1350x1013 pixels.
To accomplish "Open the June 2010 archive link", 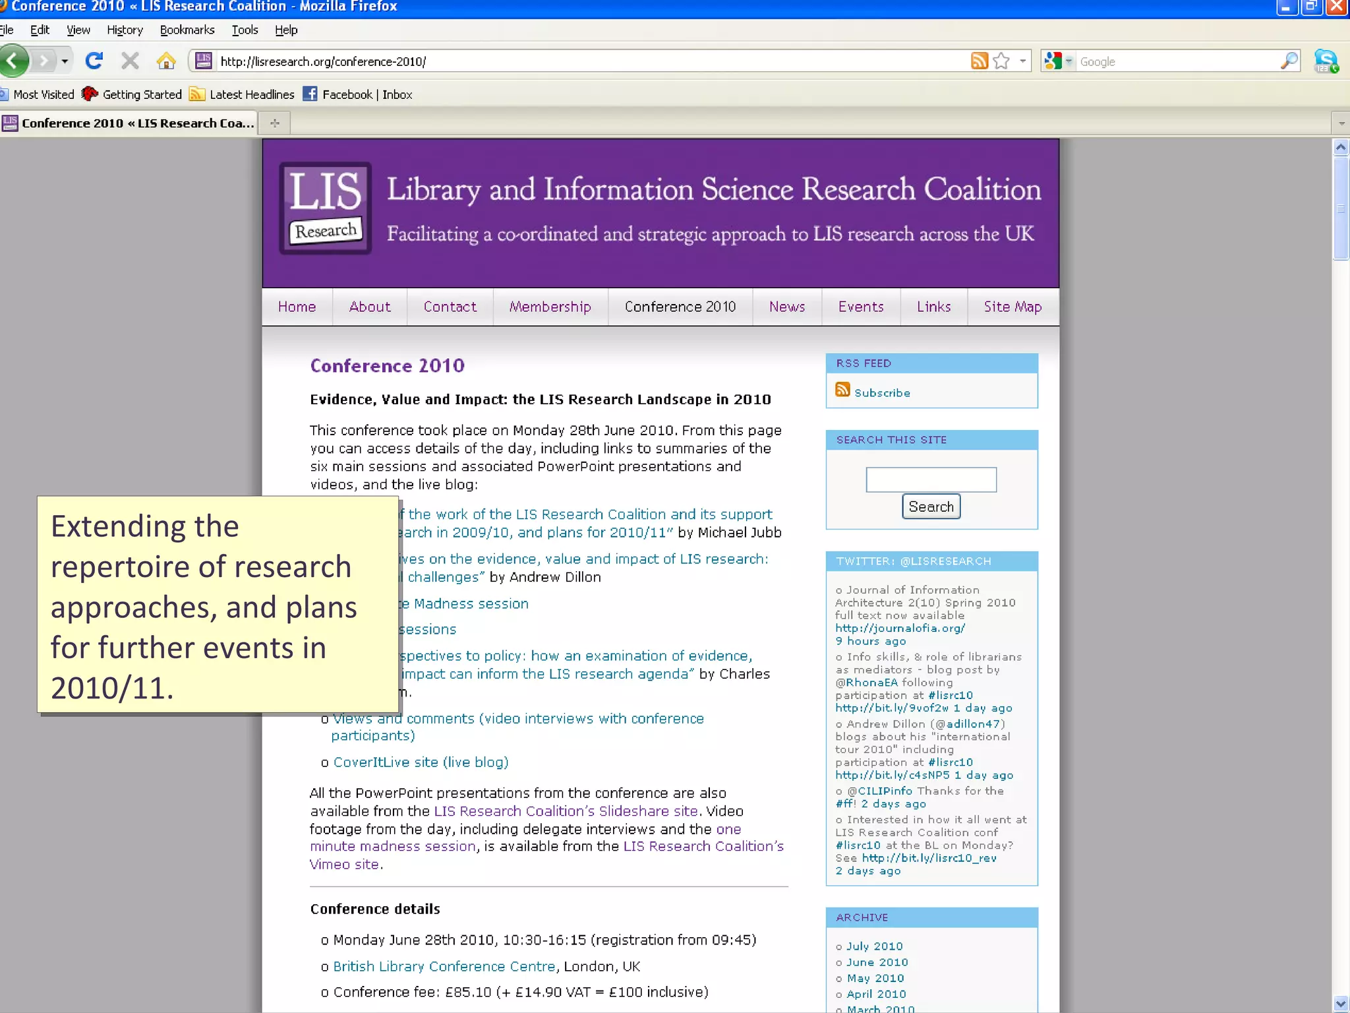I will 877,962.
